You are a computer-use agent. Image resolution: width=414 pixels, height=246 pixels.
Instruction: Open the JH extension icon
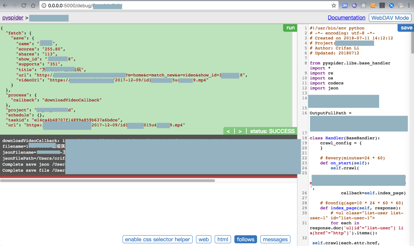click(345, 6)
